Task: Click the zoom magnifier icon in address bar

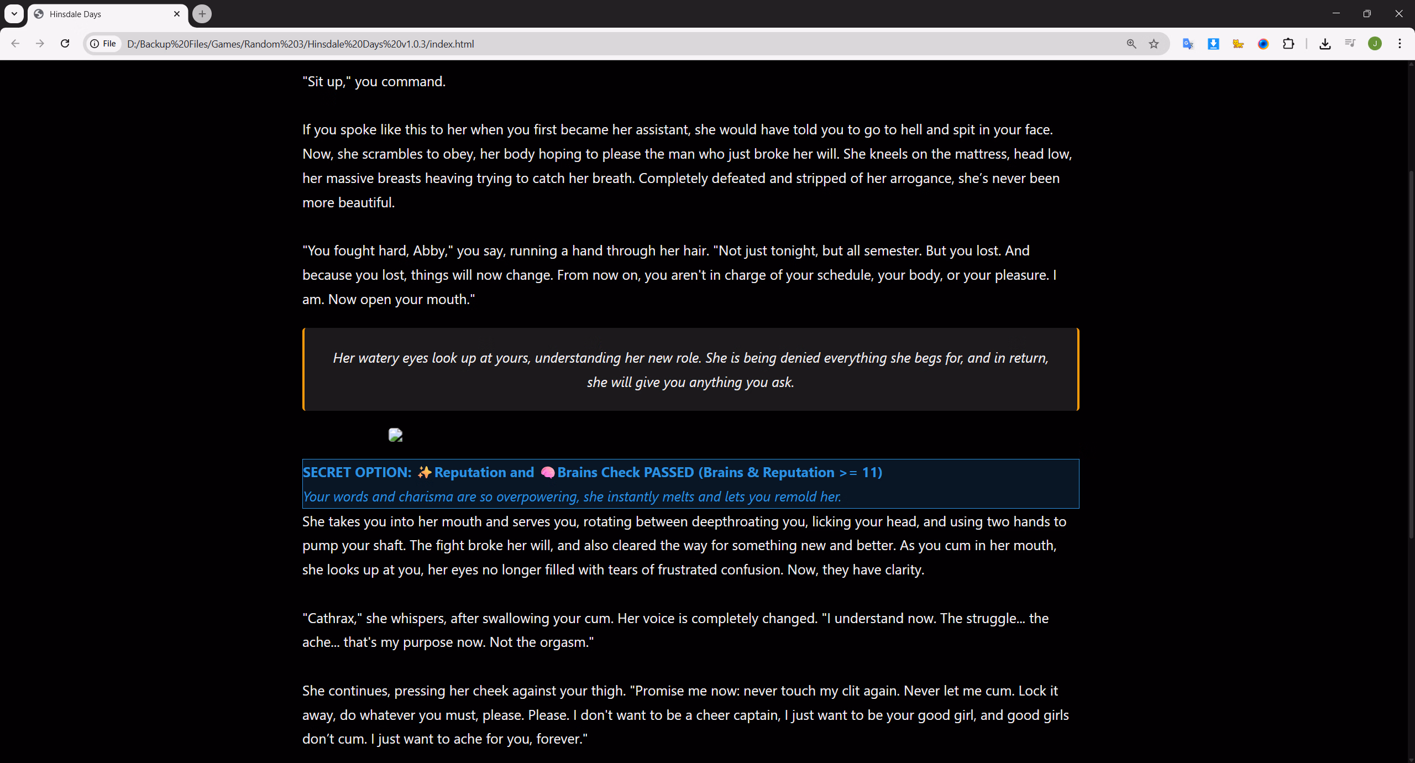Action: click(x=1131, y=44)
